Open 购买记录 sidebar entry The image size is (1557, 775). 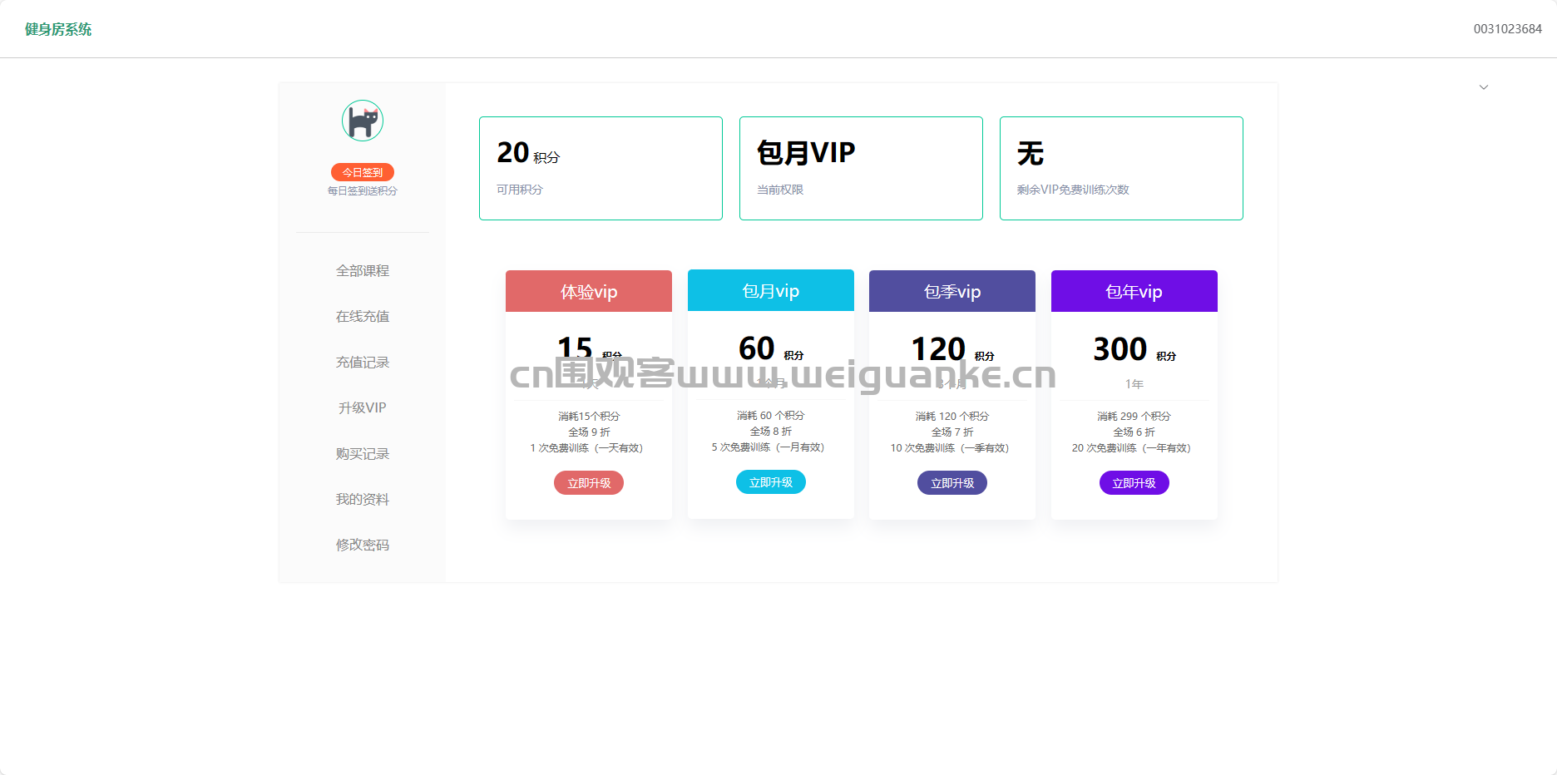click(x=363, y=453)
